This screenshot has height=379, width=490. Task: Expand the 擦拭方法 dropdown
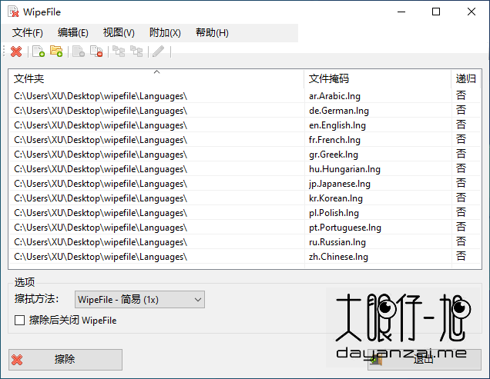click(139, 300)
